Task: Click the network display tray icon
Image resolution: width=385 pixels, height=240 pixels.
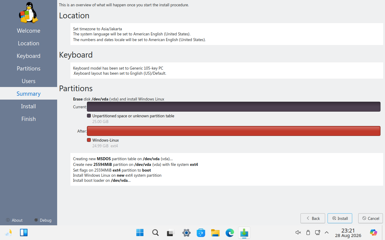Action: [x=317, y=232]
